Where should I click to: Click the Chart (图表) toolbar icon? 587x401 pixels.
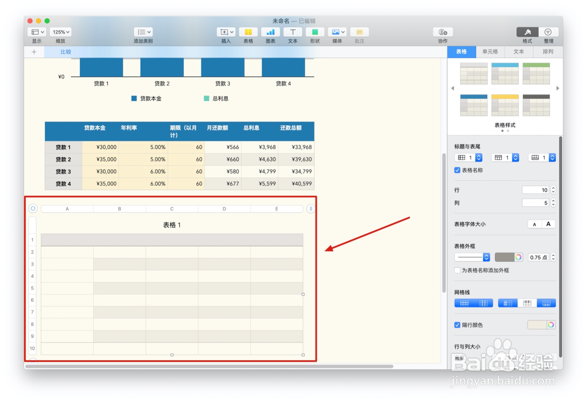point(270,32)
